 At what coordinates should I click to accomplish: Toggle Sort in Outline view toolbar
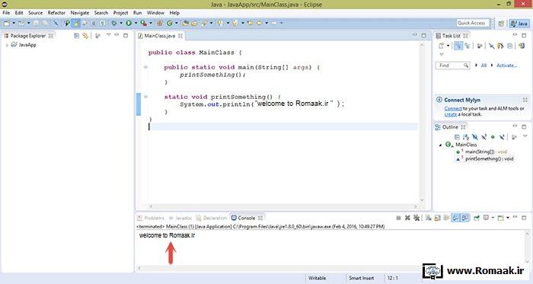pos(466,137)
